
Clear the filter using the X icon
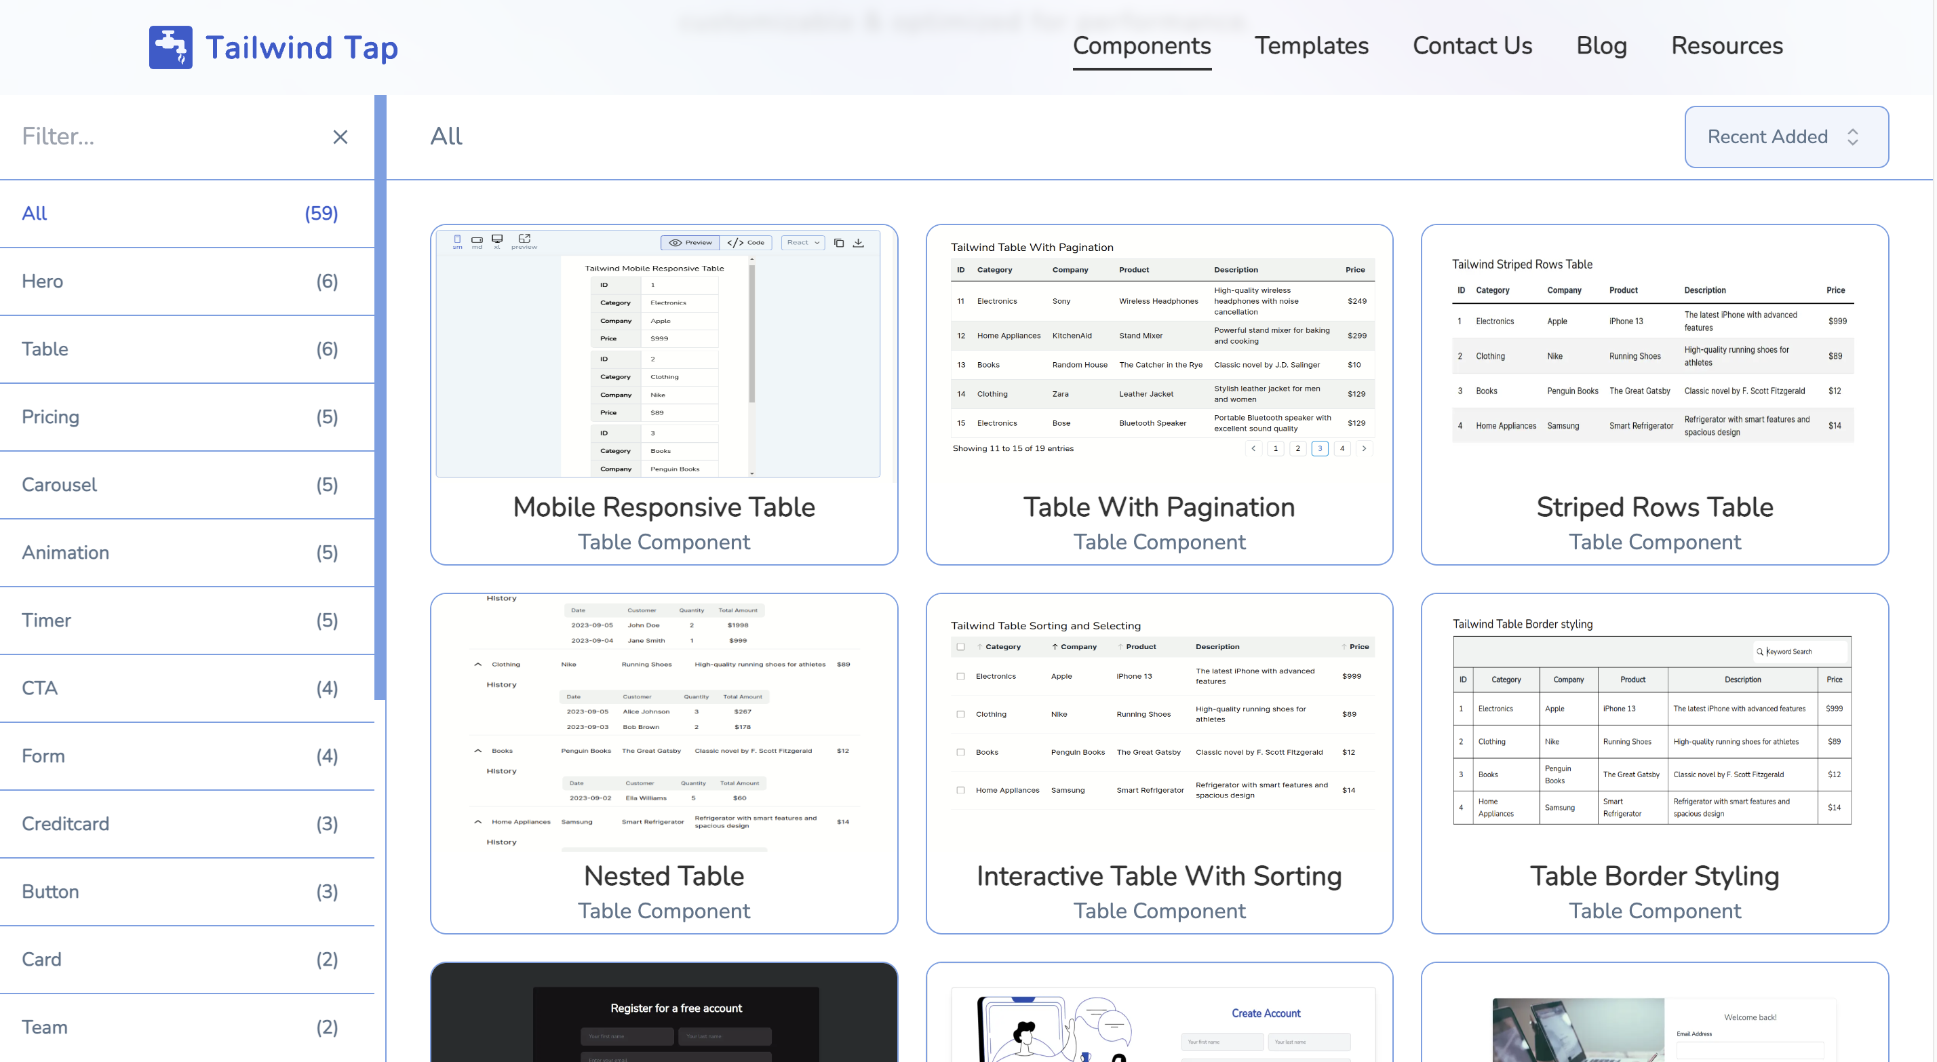[x=340, y=136]
